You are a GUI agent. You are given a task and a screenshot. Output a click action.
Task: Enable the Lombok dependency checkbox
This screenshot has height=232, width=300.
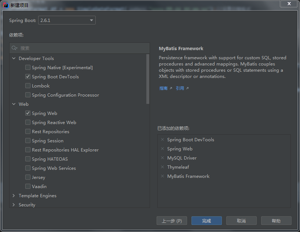tap(28, 86)
